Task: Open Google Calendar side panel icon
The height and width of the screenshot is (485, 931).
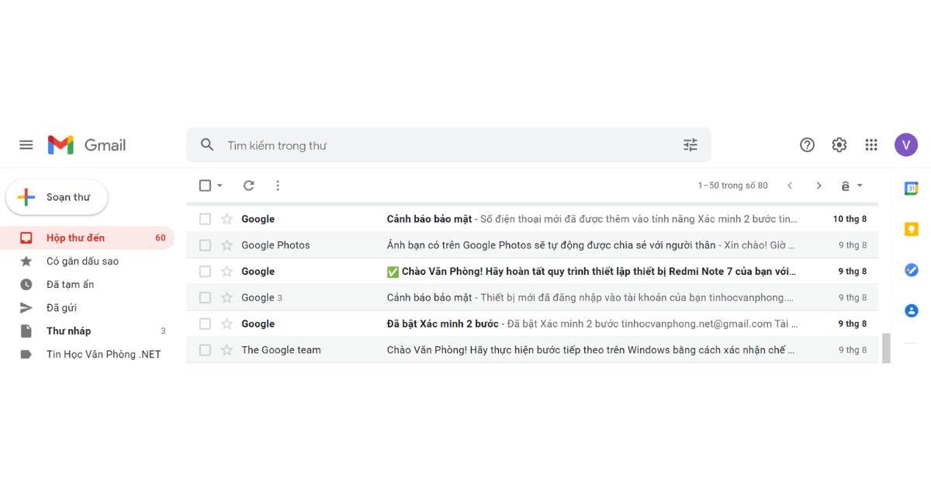Action: coord(912,188)
